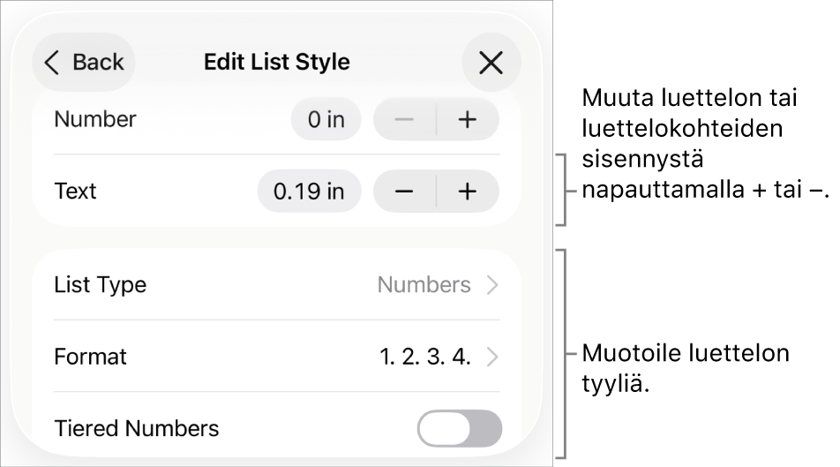Toggle the Tiered Numbers switch
Screen dimensions: 840x467
click(x=459, y=429)
